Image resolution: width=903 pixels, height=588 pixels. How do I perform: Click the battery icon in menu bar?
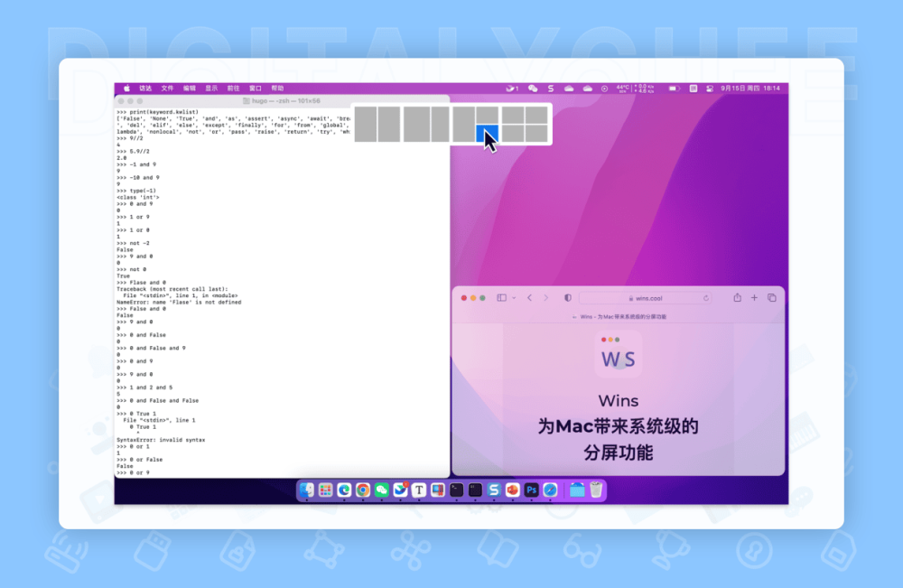(x=674, y=89)
